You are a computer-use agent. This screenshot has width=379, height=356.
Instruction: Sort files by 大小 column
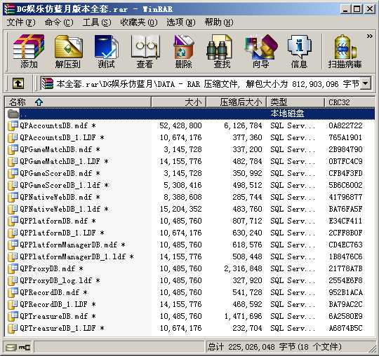click(x=179, y=102)
